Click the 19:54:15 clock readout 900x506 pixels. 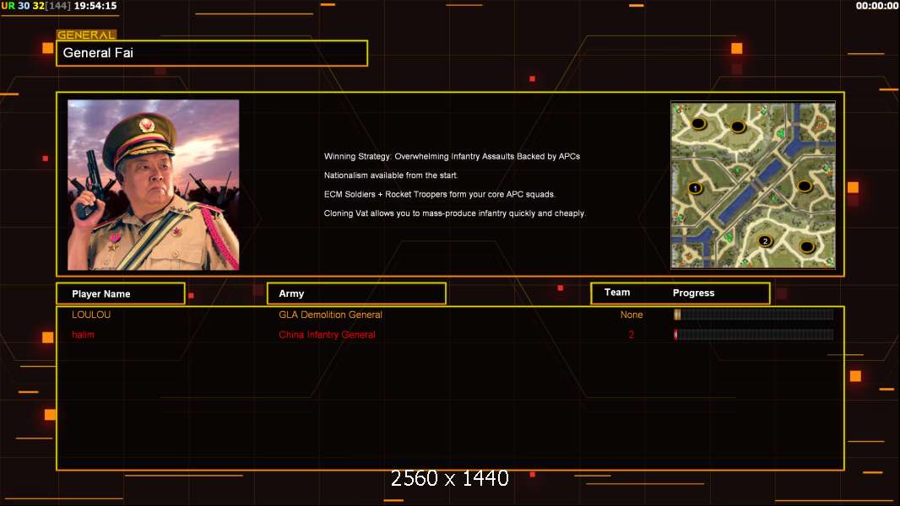(95, 6)
